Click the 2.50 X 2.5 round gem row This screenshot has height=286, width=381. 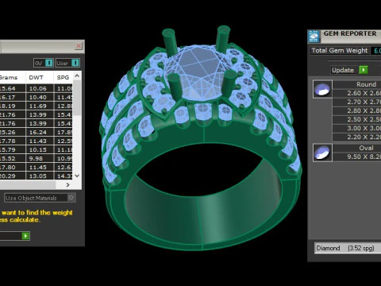pyautogui.click(x=357, y=119)
